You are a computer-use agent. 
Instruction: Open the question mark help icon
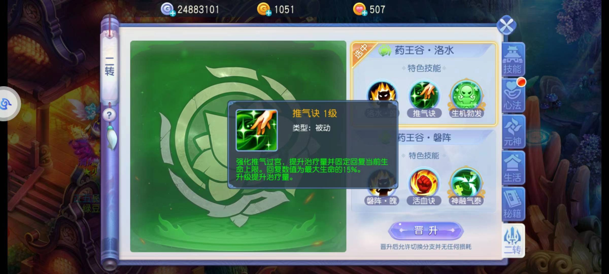[x=109, y=115]
